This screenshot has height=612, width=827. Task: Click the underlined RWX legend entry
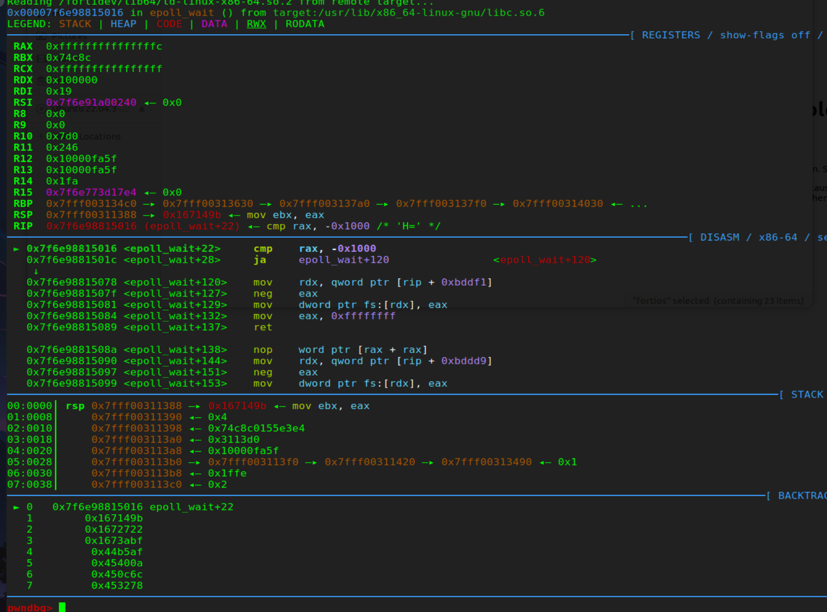tap(256, 24)
